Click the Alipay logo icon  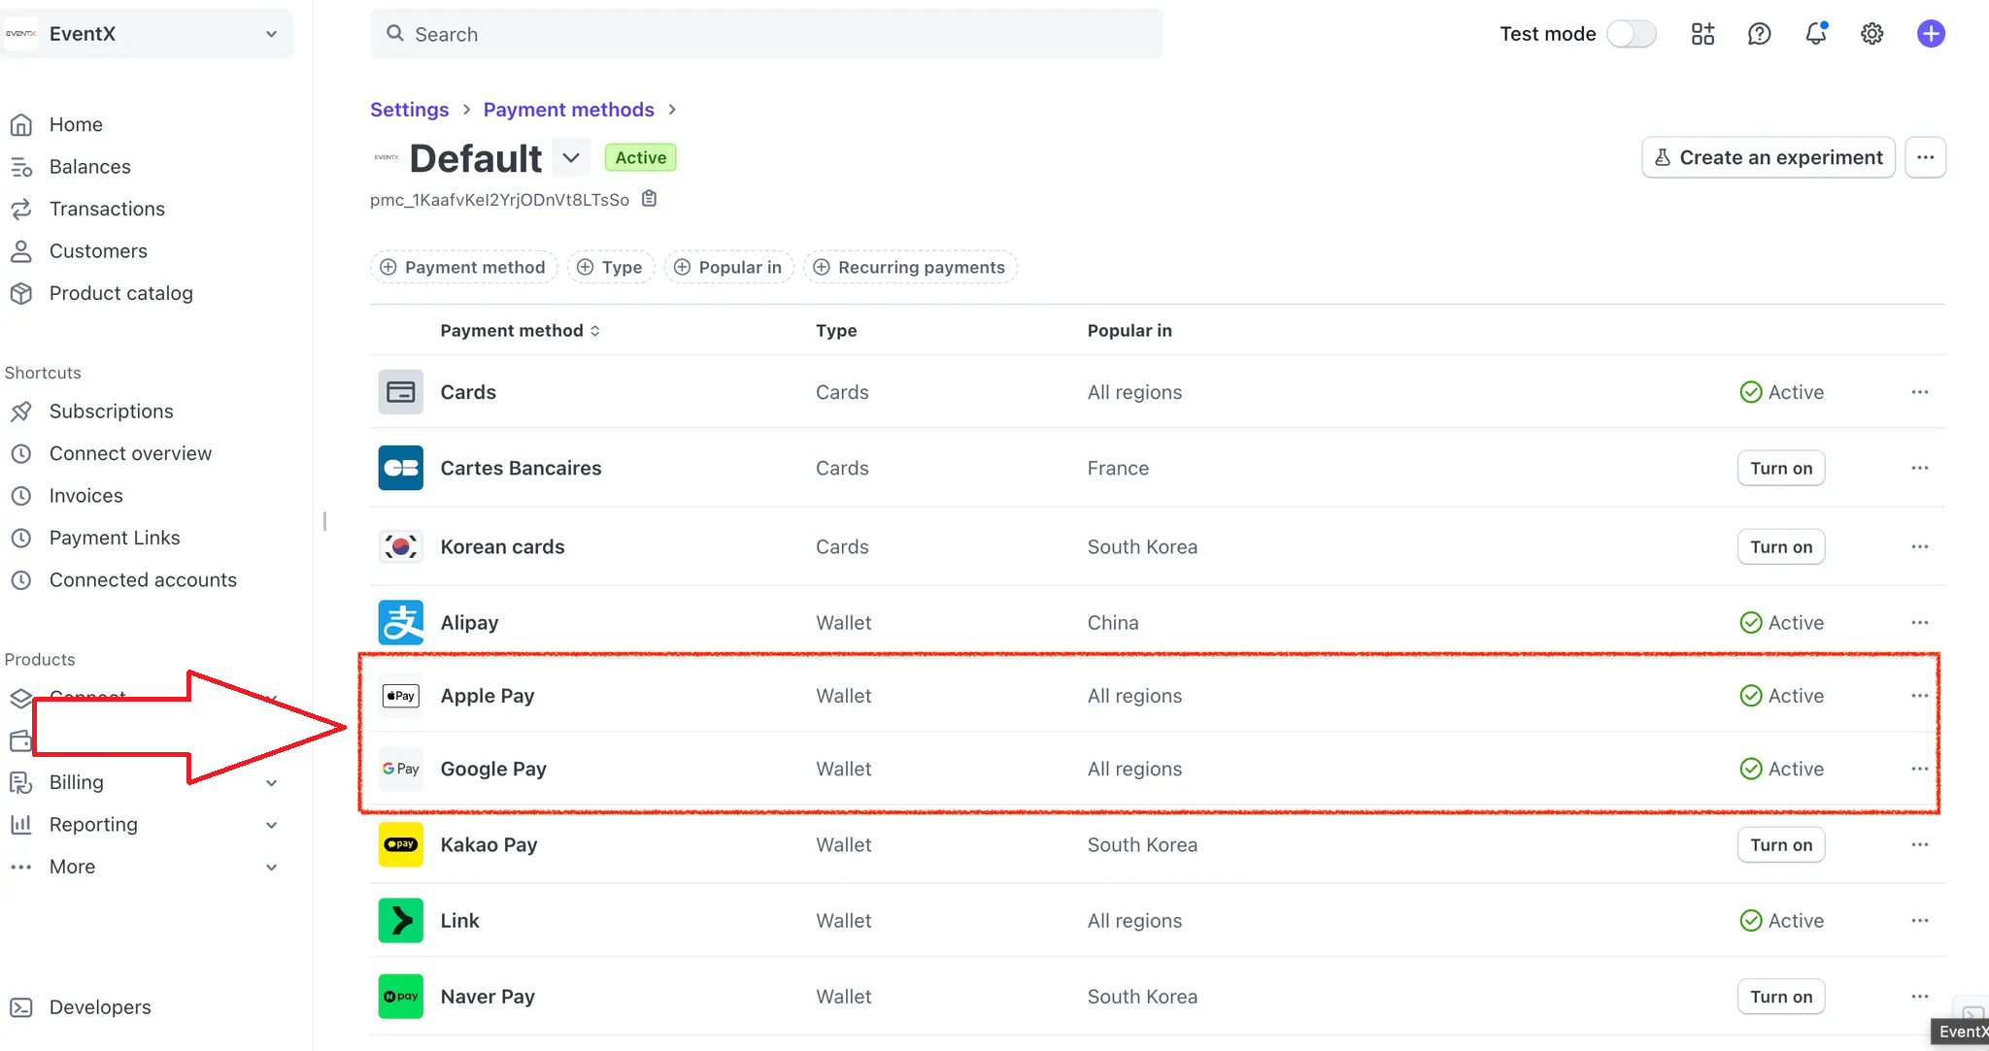point(400,622)
